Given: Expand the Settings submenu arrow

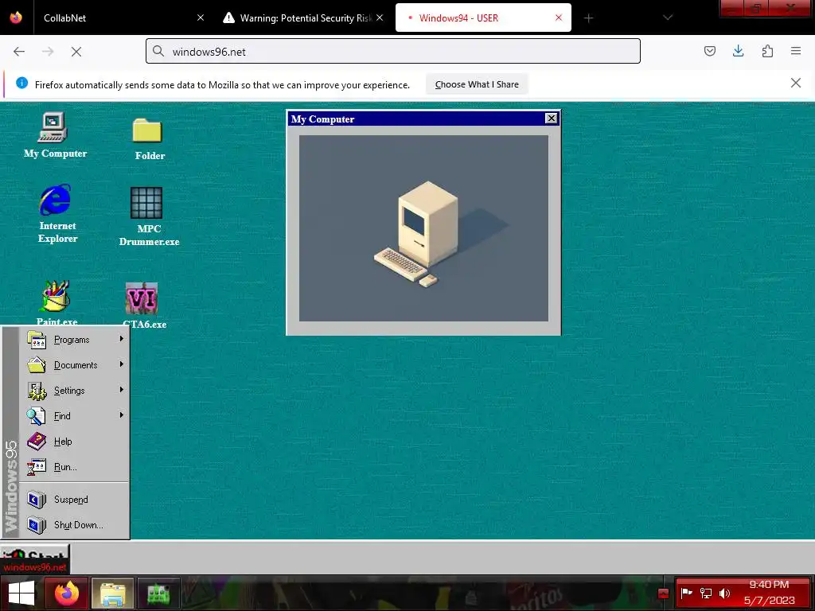Looking at the screenshot, I should pyautogui.click(x=121, y=390).
